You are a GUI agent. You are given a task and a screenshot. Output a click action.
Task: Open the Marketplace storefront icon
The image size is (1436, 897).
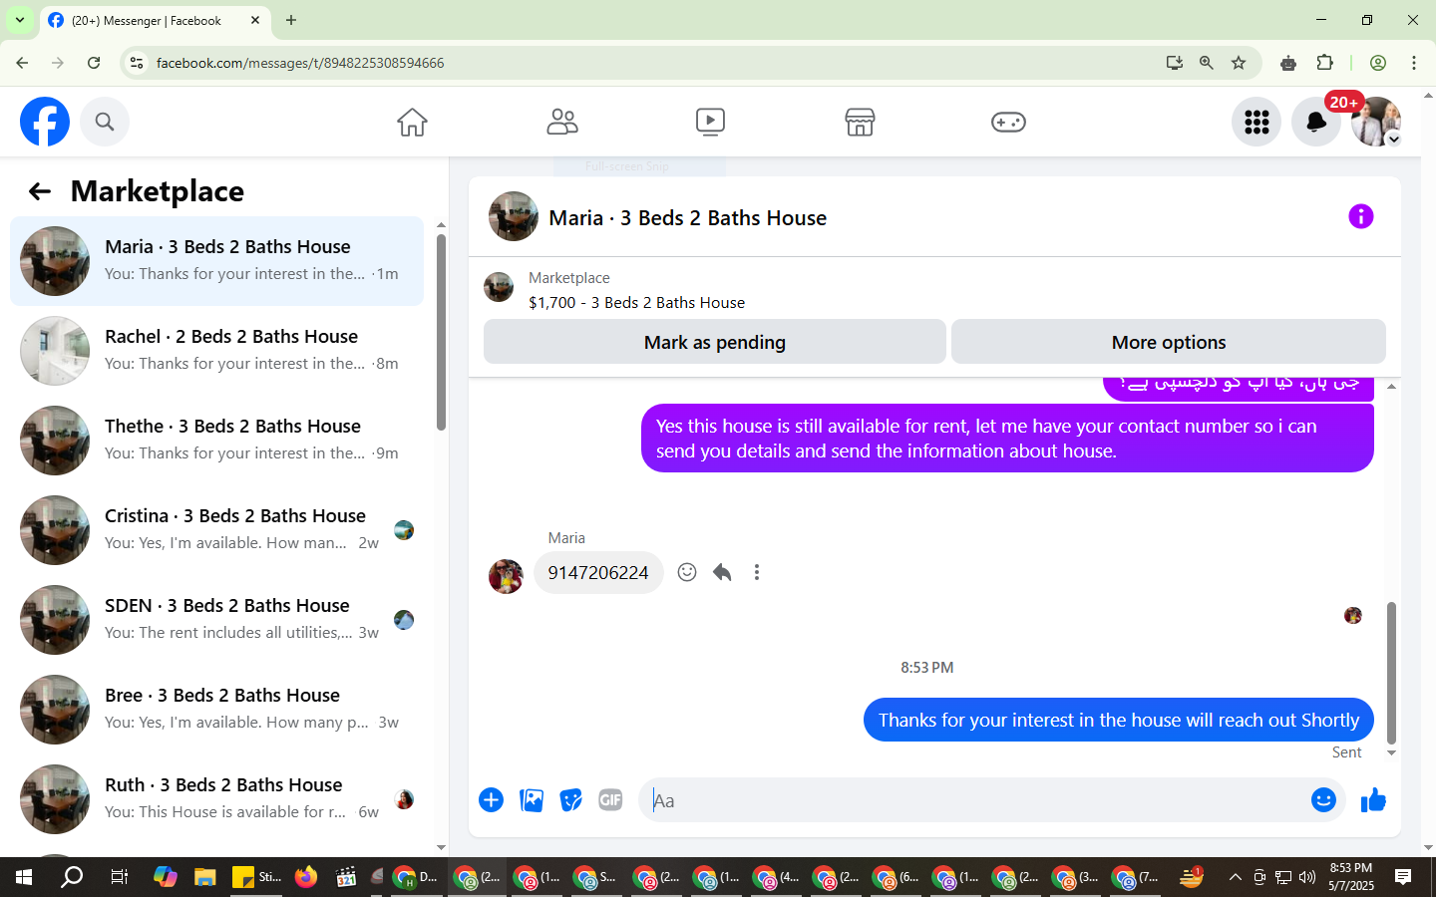pyautogui.click(x=860, y=122)
